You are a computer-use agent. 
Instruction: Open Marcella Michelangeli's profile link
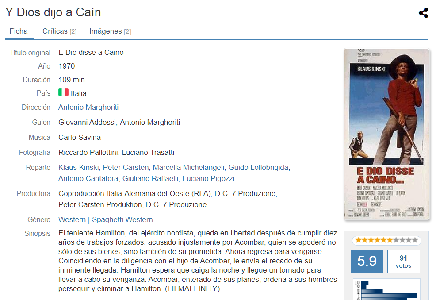tap(188, 167)
